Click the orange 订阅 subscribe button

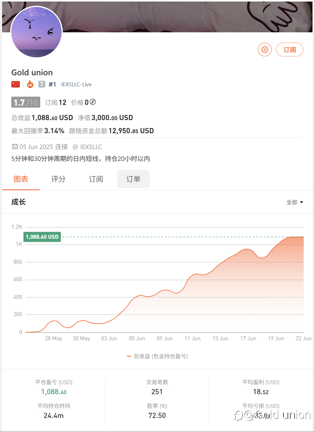(x=289, y=50)
